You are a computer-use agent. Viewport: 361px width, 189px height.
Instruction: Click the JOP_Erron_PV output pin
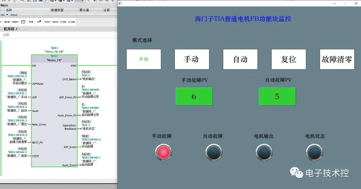click(68, 98)
